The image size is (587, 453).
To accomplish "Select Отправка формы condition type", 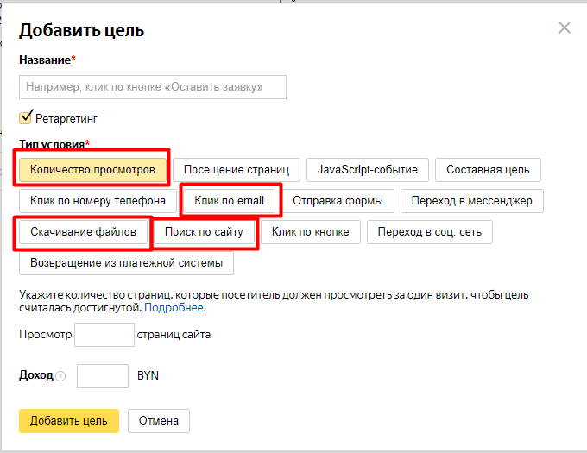I will [x=338, y=201].
